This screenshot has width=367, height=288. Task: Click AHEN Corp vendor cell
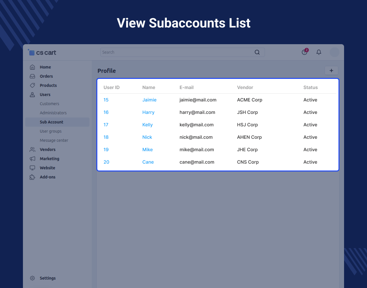pos(249,137)
